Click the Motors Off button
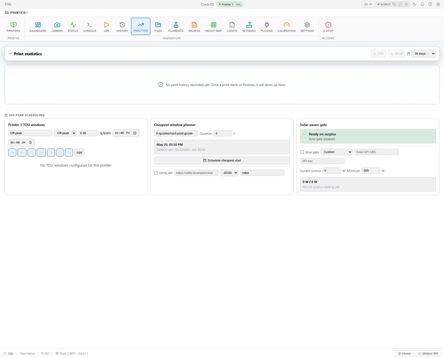Image resolution: width=444 pixels, height=358 pixels. coord(428,353)
